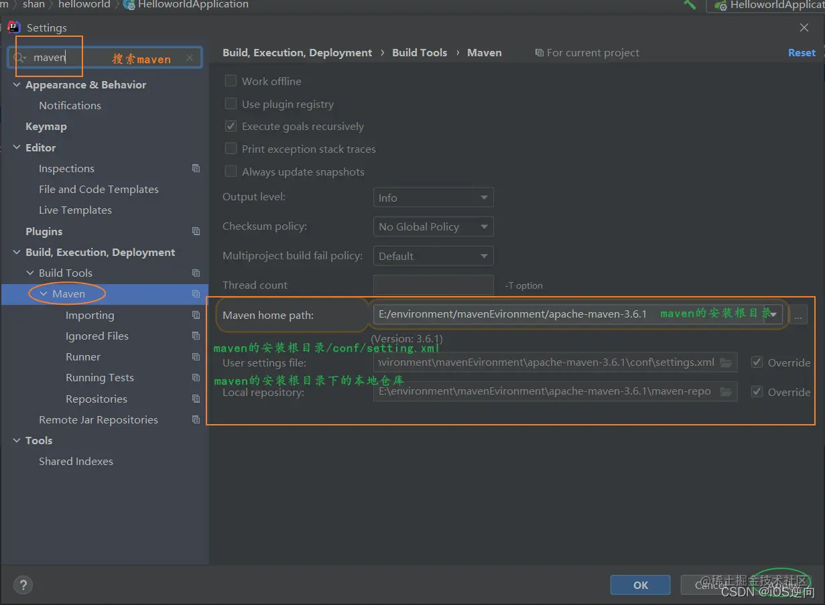Screen dimensions: 825x605
Task: Select Running Tests under Maven
Action: pos(100,377)
